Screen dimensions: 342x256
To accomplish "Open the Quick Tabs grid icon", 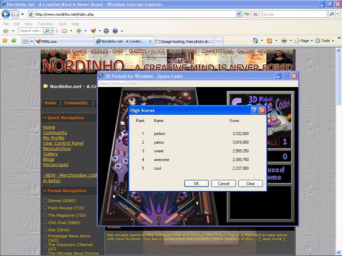I will click(x=25, y=41).
